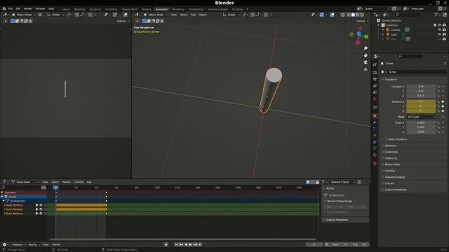Click the red X axis navigation gizmo ball
The height and width of the screenshot is (252, 449).
357,43
